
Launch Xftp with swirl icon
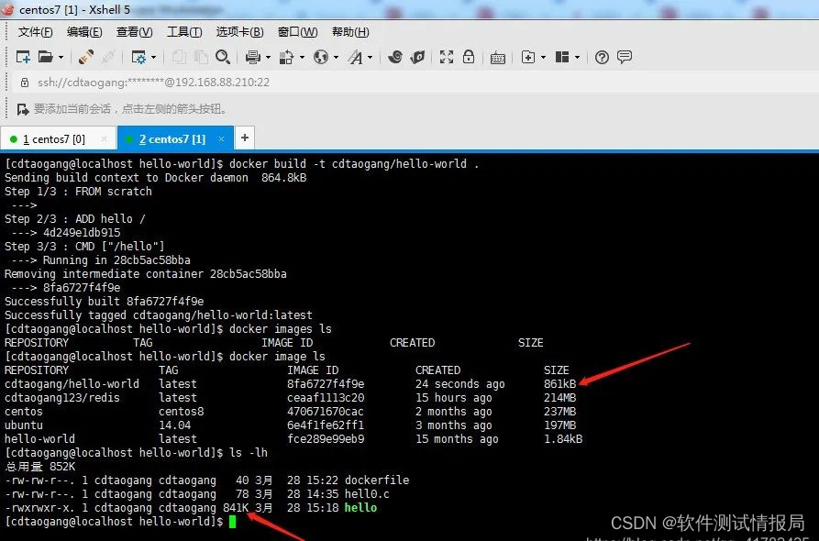tap(395, 57)
